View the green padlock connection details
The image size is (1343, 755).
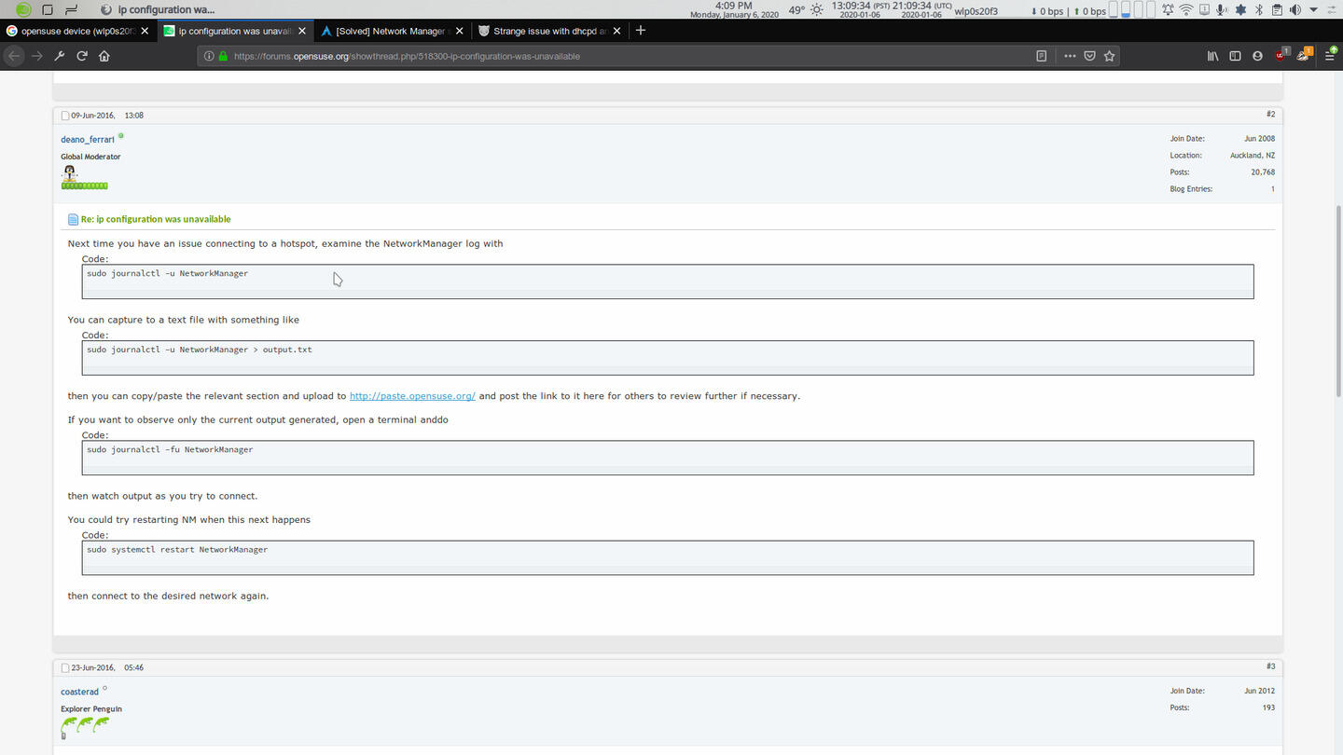coord(223,56)
